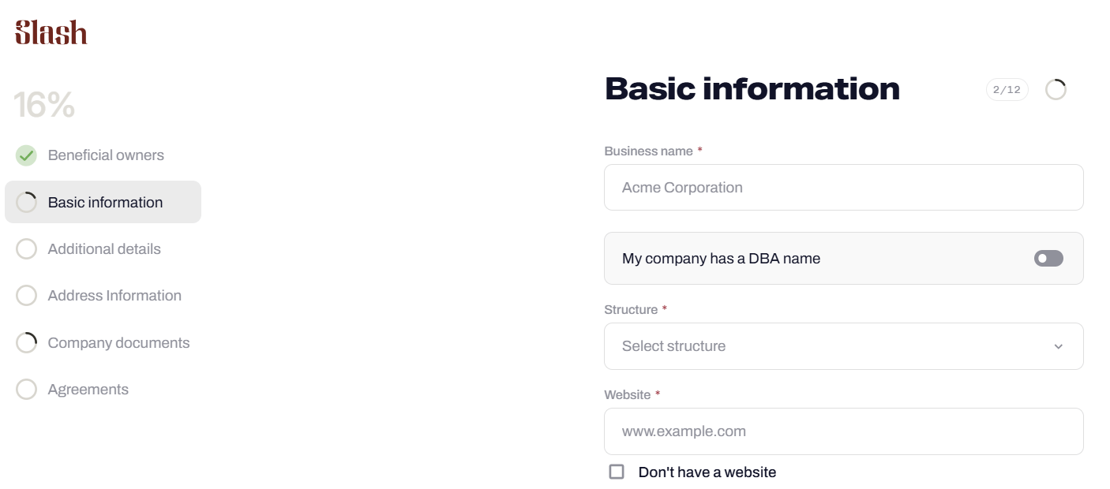Click the empty circle beside Agreements
Viewport: 1110px width, 489px height.
[27, 390]
